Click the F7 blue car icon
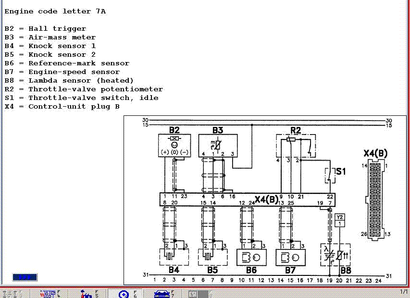This screenshot has height=298, width=410. [x=161, y=293]
